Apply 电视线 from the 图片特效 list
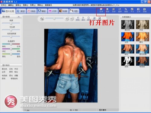 click(4, 76)
